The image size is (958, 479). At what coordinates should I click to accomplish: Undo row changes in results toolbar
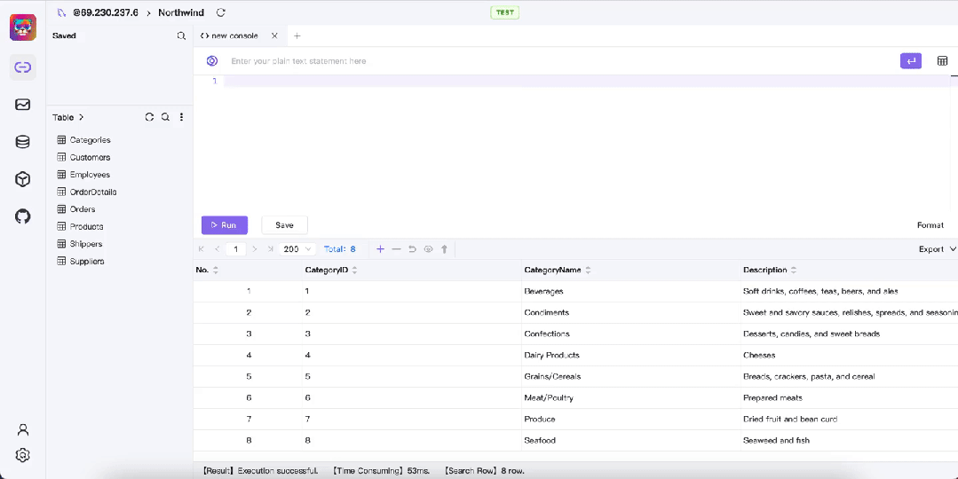click(412, 249)
